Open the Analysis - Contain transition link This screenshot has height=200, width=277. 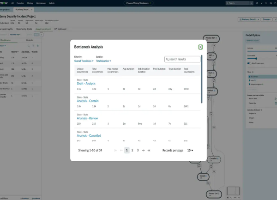pyautogui.click(x=88, y=101)
